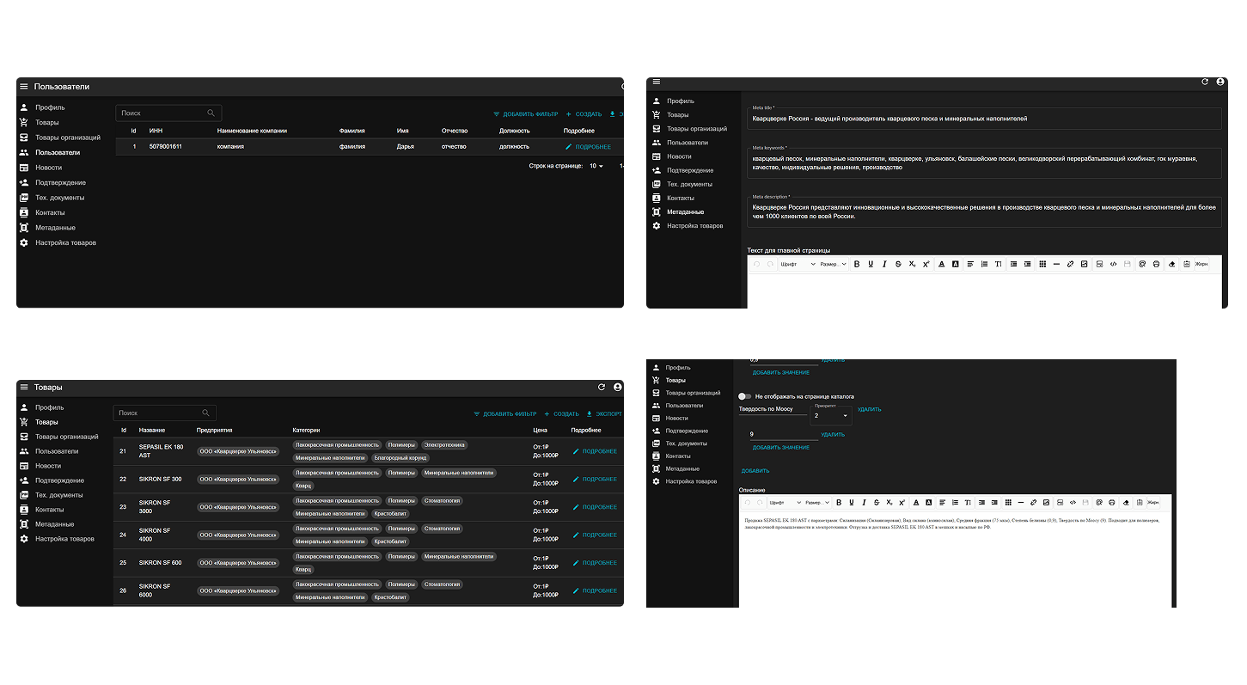Click ЭКСПОРТ in the Товары list
The image size is (1247, 685).
coord(603,413)
